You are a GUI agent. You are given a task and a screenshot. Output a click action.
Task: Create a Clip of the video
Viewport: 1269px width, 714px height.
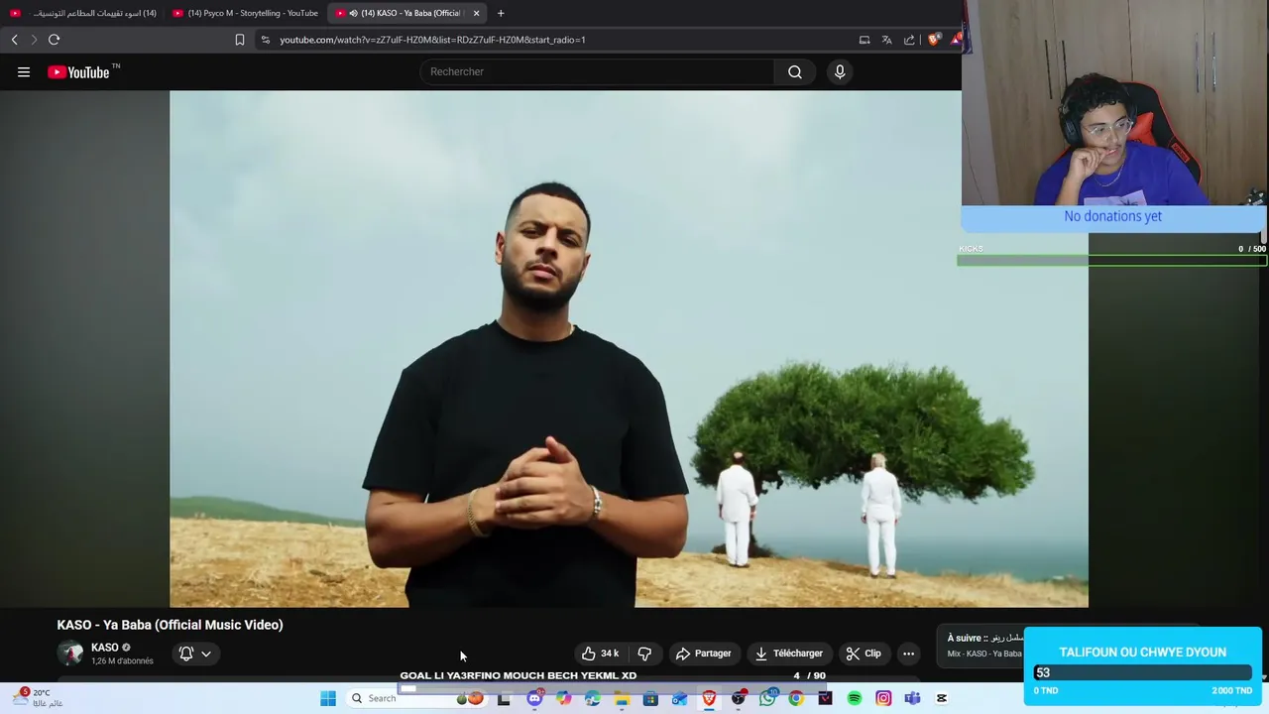(863, 654)
